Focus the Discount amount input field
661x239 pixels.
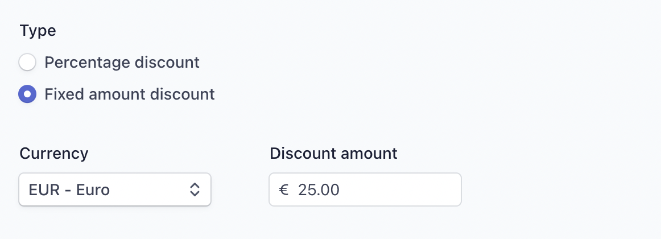coord(365,189)
